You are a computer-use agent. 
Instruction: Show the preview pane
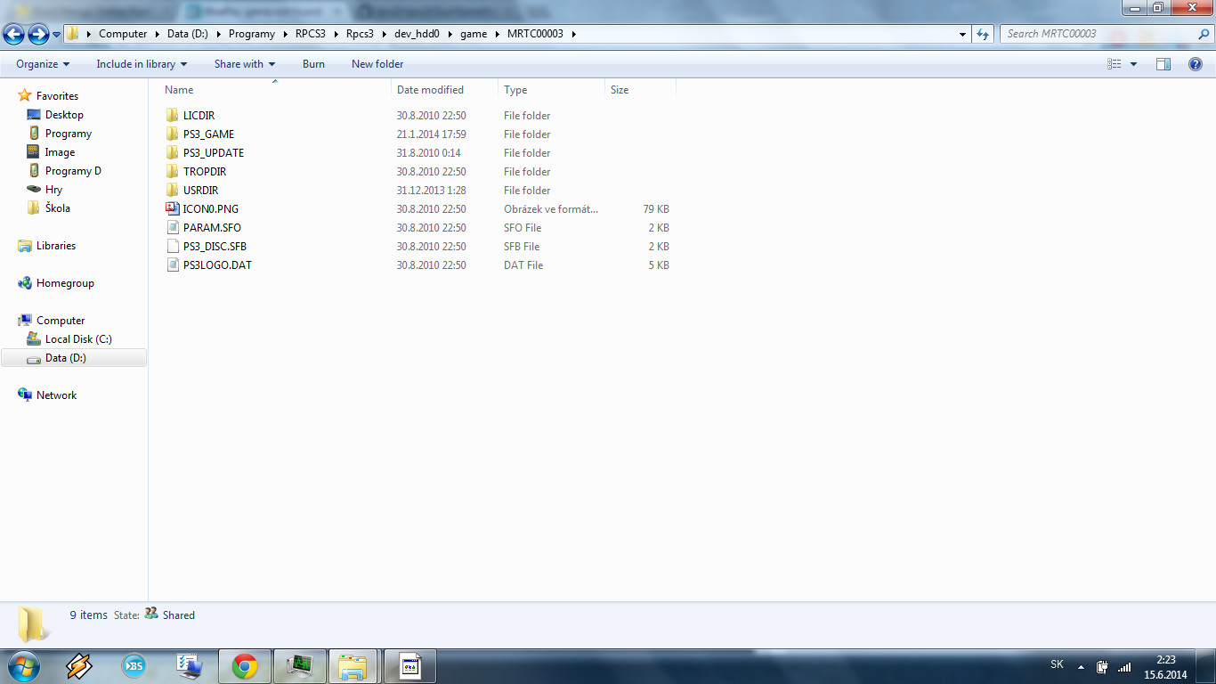pyautogui.click(x=1163, y=64)
